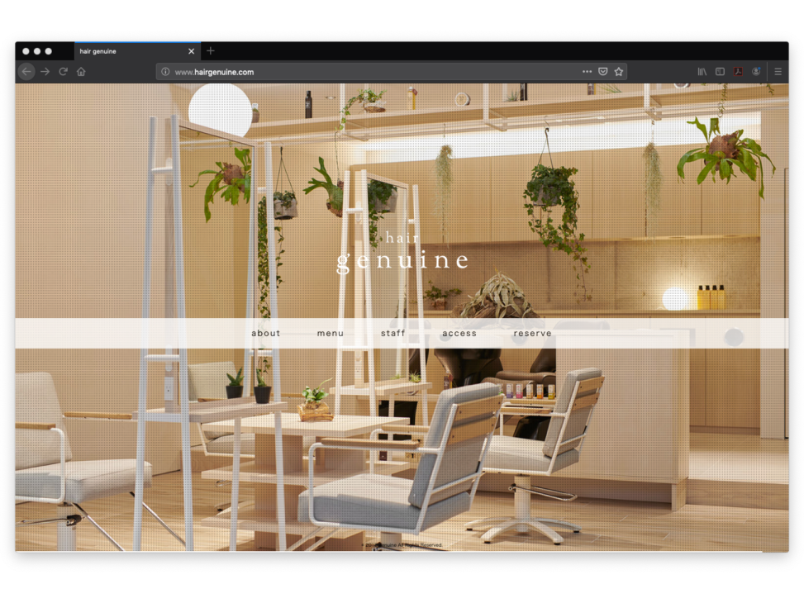Go to the browser home page
This screenshot has height=603, width=804.
coord(81,72)
